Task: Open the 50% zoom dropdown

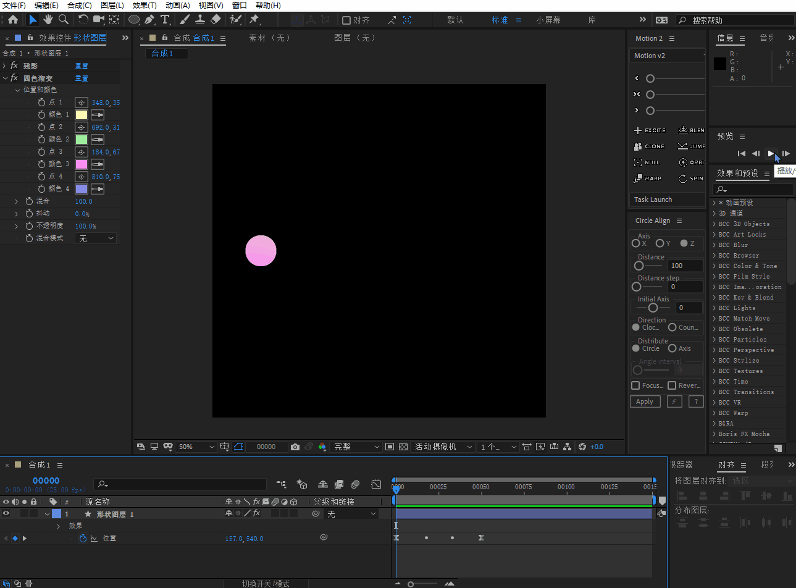Action: pos(196,447)
